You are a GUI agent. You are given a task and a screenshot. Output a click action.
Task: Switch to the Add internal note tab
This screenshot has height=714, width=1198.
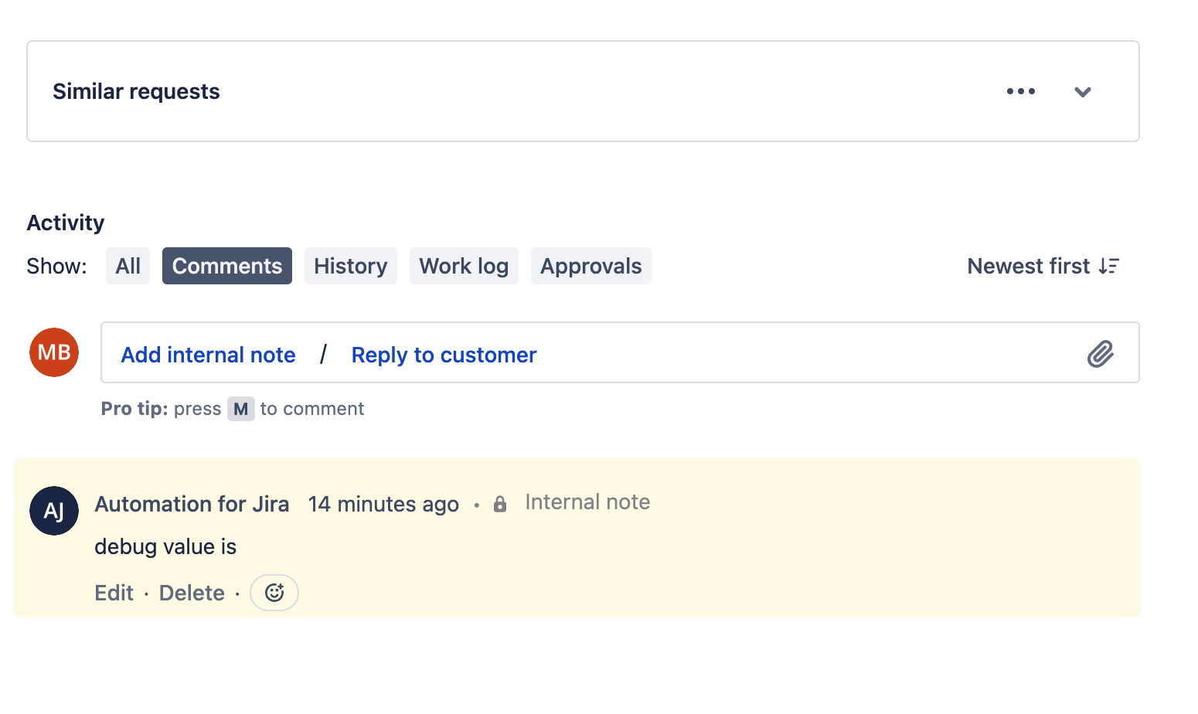[x=207, y=354]
